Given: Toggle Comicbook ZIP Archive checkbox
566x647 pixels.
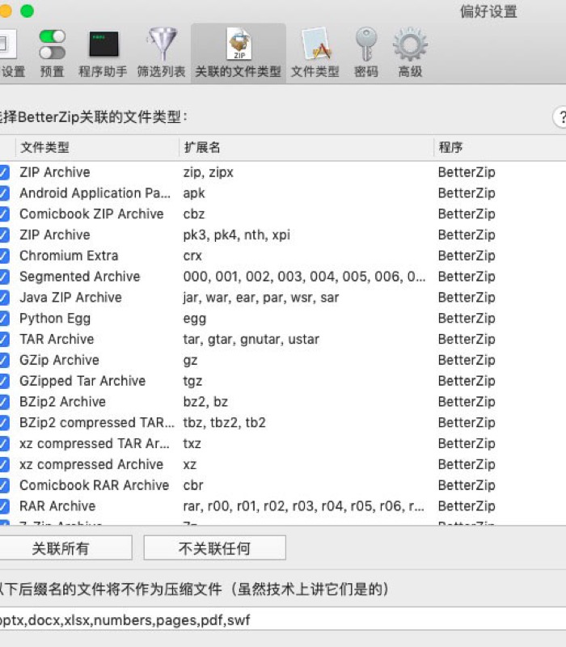Looking at the screenshot, I should (4, 214).
